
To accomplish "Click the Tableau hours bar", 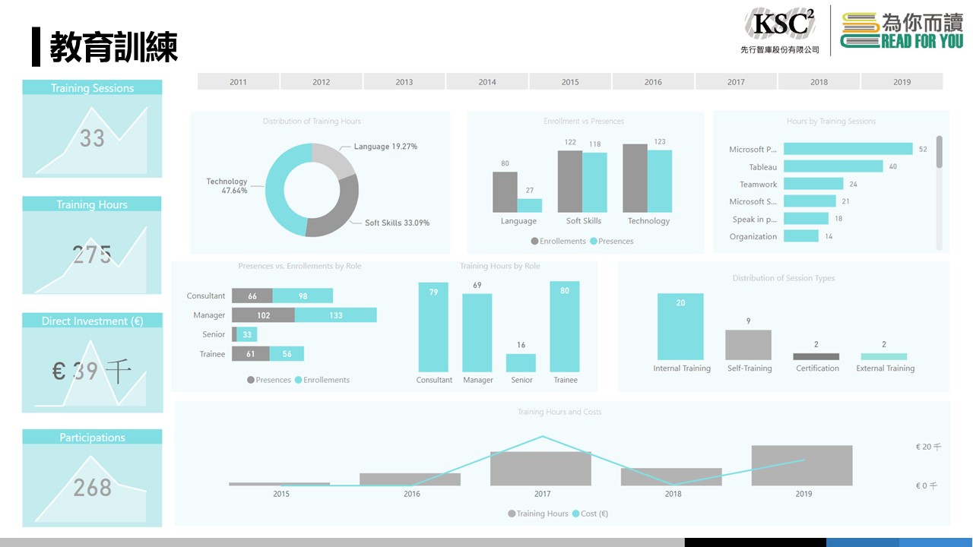I will [833, 166].
